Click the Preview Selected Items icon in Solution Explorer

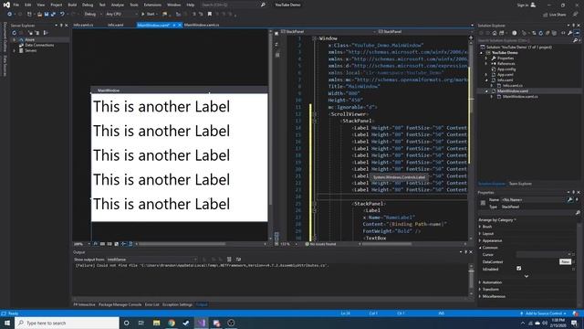pos(577,33)
